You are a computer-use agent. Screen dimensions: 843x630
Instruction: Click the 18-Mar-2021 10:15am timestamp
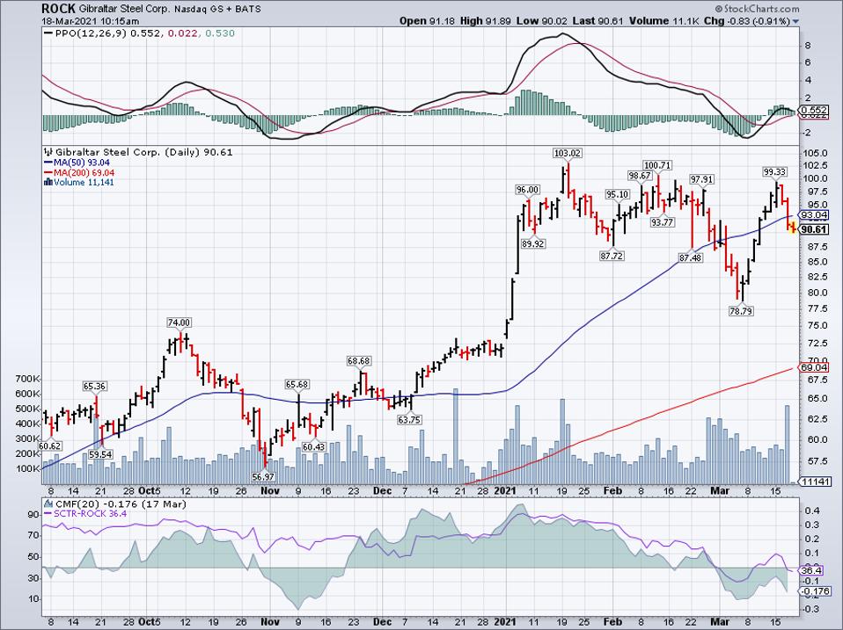pyautogui.click(x=91, y=21)
